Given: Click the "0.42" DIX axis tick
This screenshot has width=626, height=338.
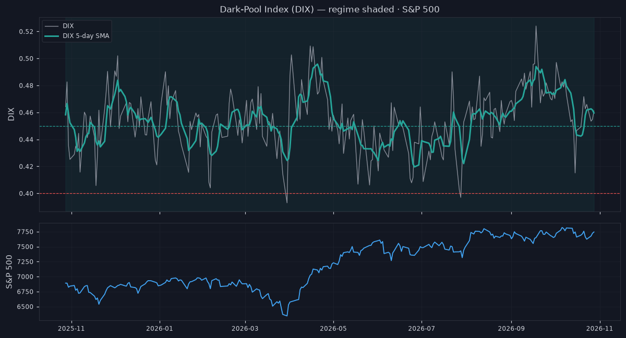Looking at the screenshot, I should 26,167.
